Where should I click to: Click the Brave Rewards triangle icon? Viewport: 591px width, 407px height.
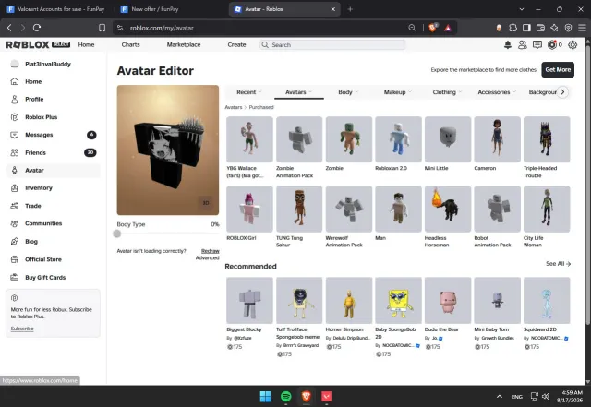click(x=448, y=28)
